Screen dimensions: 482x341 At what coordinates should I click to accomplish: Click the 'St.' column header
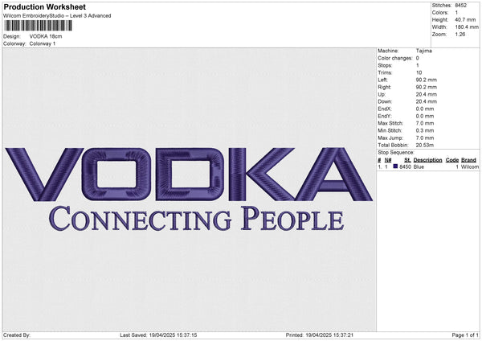(x=407, y=160)
